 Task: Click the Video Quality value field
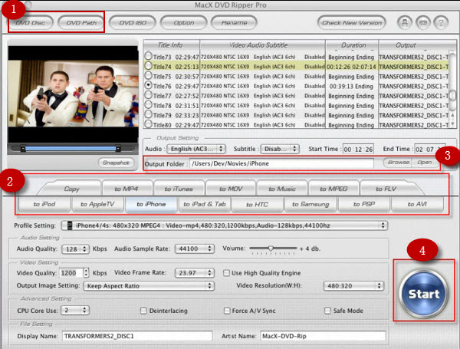(71, 273)
